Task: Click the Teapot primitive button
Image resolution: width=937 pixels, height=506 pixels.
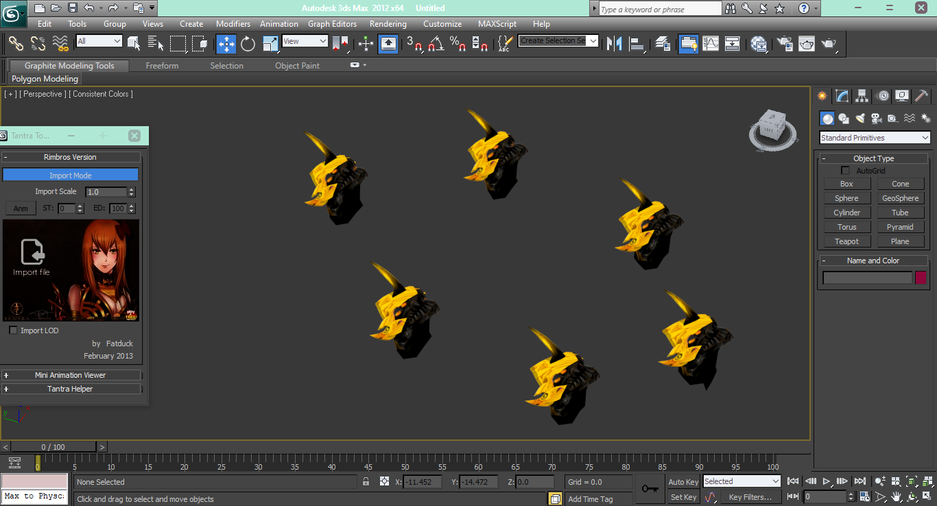Action: pyautogui.click(x=846, y=241)
